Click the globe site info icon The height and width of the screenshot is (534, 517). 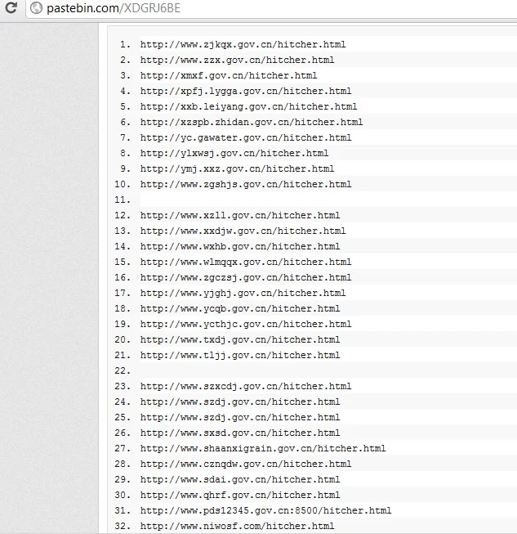coord(37,8)
